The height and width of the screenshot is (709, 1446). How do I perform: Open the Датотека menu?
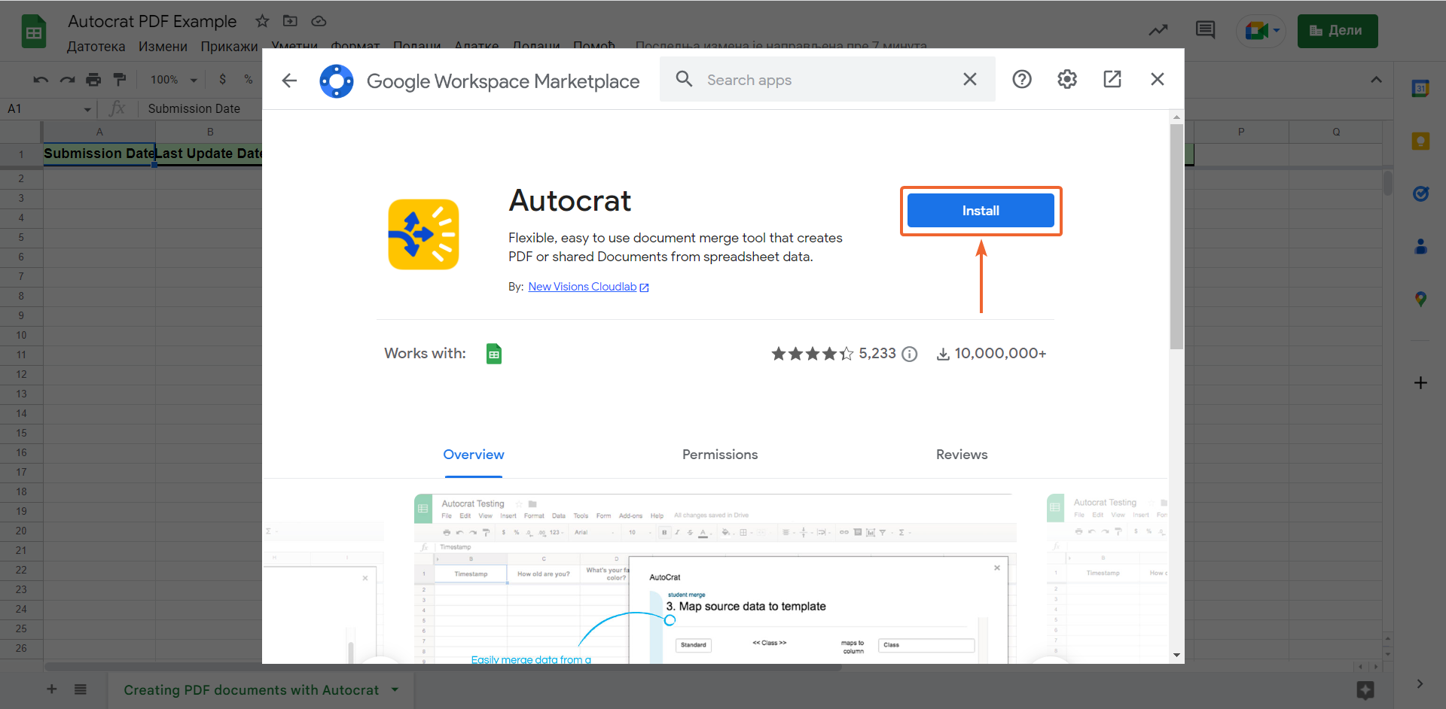pyautogui.click(x=96, y=47)
